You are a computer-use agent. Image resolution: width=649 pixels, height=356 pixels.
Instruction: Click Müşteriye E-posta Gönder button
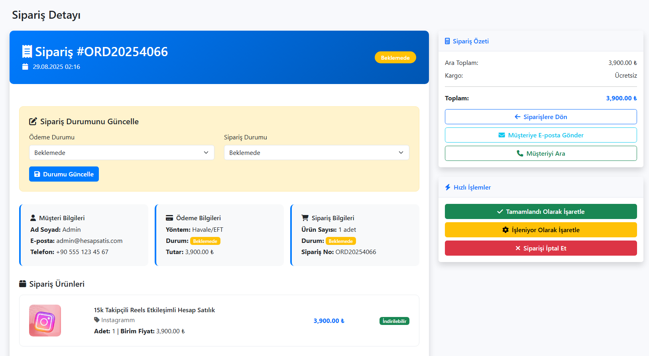(x=541, y=135)
